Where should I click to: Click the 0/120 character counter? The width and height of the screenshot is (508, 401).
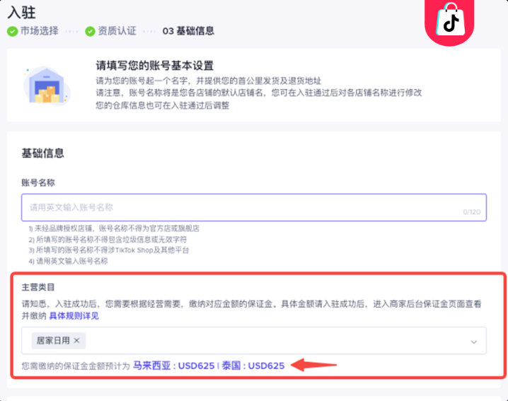[x=471, y=212]
